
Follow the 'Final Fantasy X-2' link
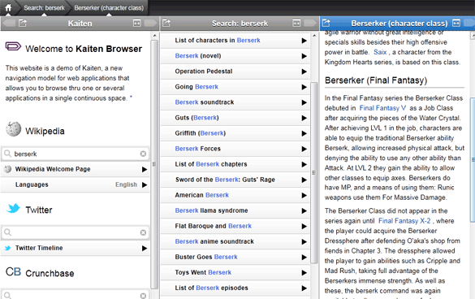(404, 221)
